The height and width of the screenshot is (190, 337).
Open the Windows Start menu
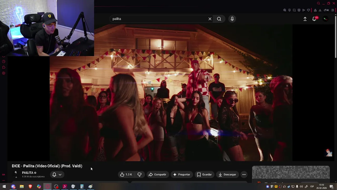coord(4,187)
